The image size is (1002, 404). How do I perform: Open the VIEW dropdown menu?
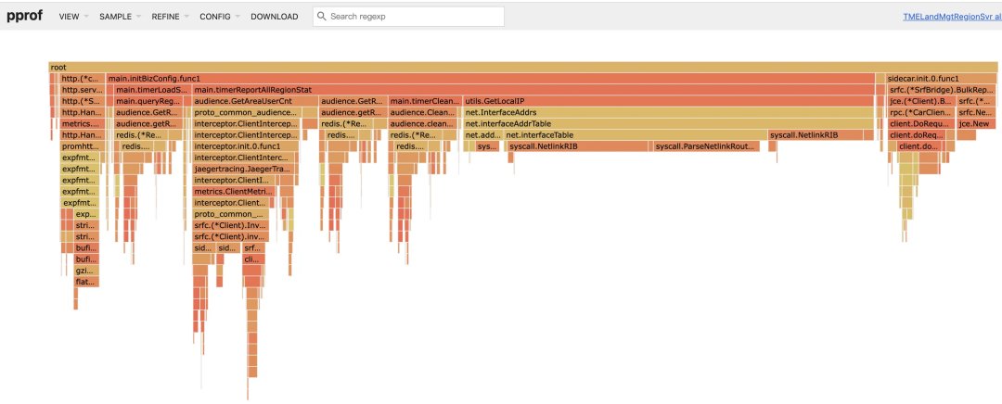73,17
